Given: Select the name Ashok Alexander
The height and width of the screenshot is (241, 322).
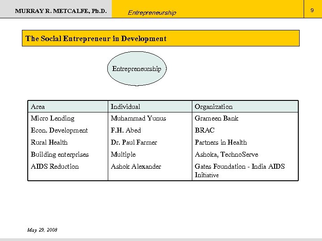Looking at the screenshot, I should (x=136, y=166).
